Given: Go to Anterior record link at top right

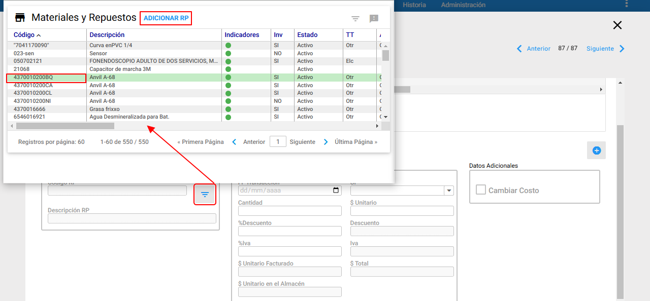Looking at the screenshot, I should (x=539, y=49).
